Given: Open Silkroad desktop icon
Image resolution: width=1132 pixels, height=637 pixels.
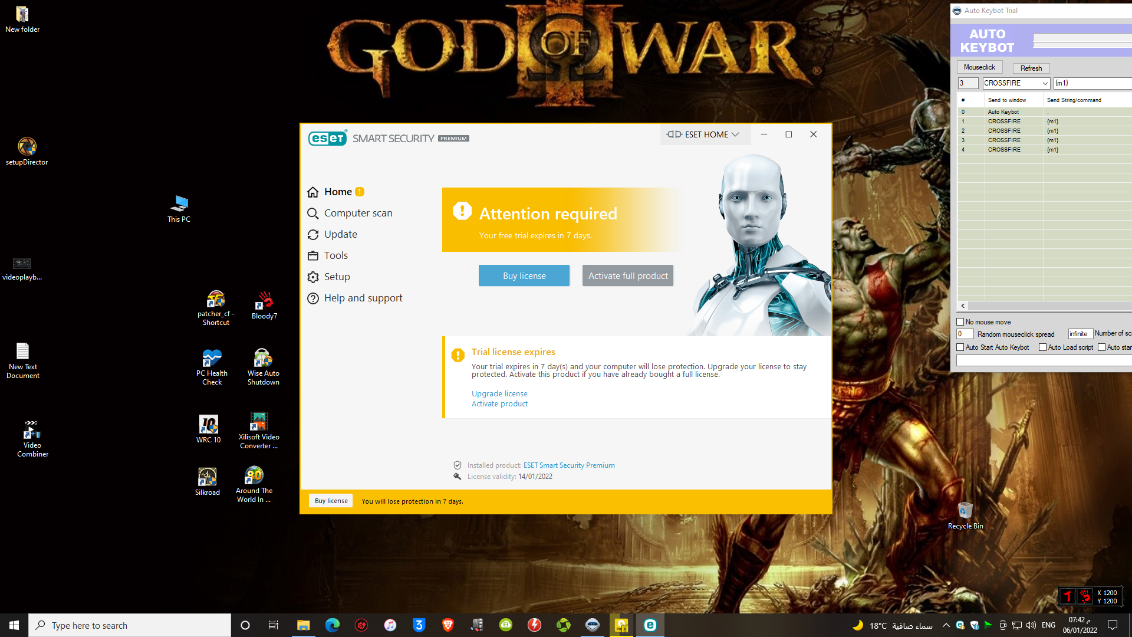Looking at the screenshot, I should coord(207,481).
